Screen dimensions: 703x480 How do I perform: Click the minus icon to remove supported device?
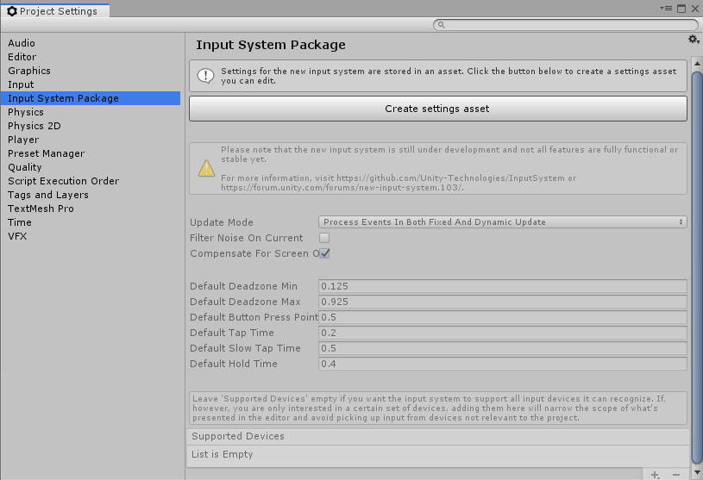(x=676, y=475)
